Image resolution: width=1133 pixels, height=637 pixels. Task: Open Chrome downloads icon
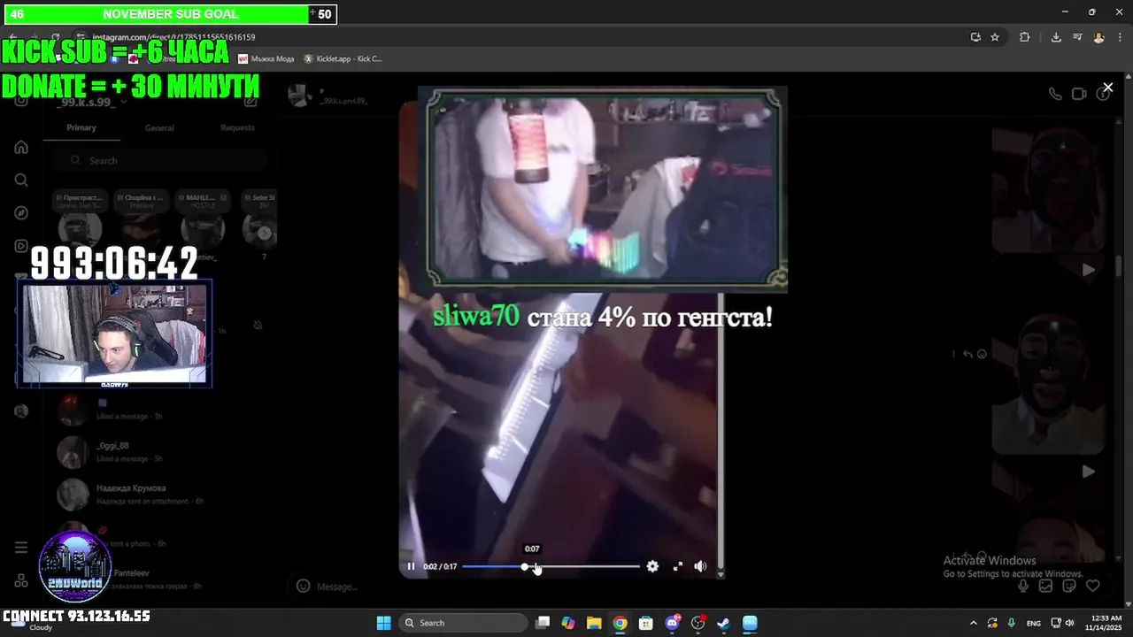coord(1056,37)
